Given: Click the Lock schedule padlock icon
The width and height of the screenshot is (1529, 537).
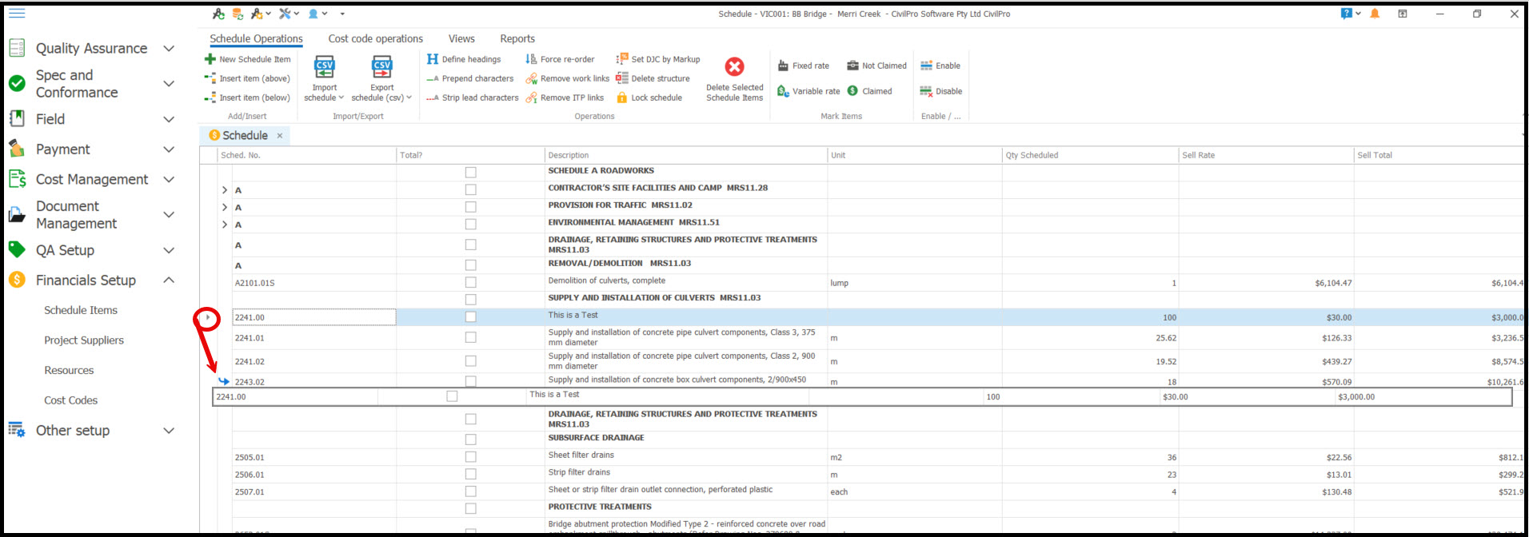Looking at the screenshot, I should pyautogui.click(x=621, y=97).
